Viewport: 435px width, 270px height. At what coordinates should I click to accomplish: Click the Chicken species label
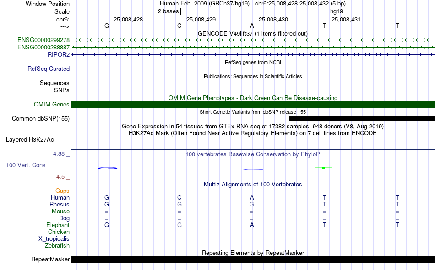tap(59, 232)
